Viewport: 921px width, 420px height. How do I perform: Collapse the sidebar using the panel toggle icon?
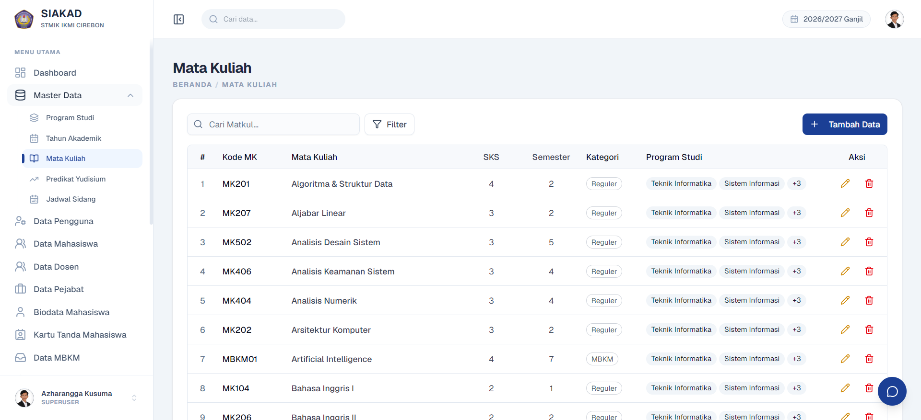coord(178,19)
